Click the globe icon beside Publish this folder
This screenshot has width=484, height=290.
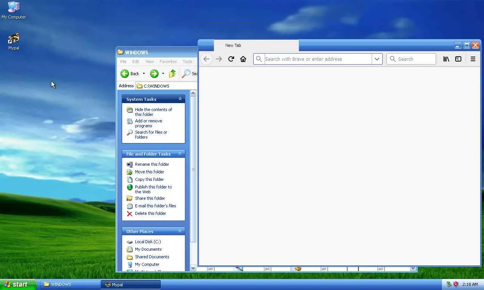130,187
